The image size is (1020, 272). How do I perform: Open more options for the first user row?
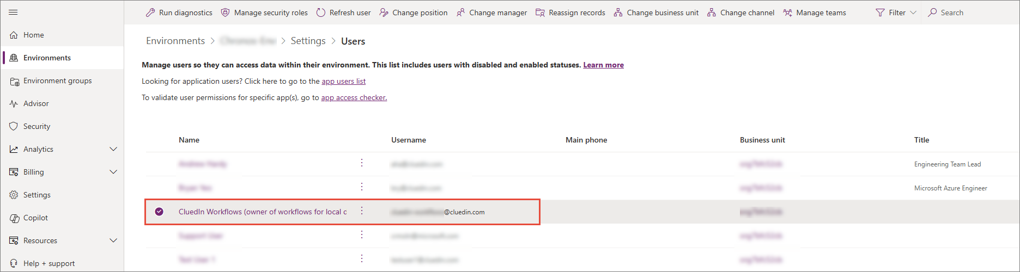[362, 163]
